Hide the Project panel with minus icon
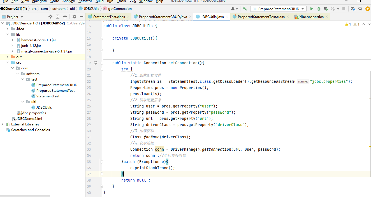The height and width of the screenshot is (197, 371). 82,17
